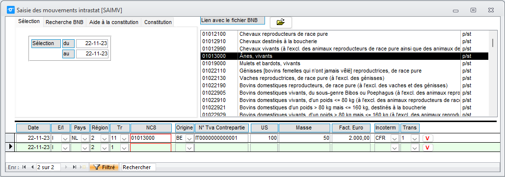Go to last record arrow

75,167
